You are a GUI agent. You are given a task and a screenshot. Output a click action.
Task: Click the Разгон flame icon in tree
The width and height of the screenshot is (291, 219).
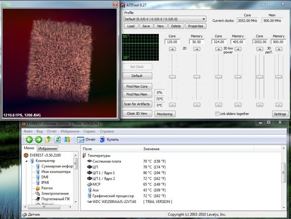[x=38, y=188]
